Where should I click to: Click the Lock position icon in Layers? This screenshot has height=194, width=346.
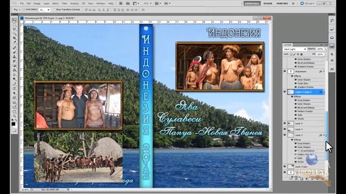[298, 54]
